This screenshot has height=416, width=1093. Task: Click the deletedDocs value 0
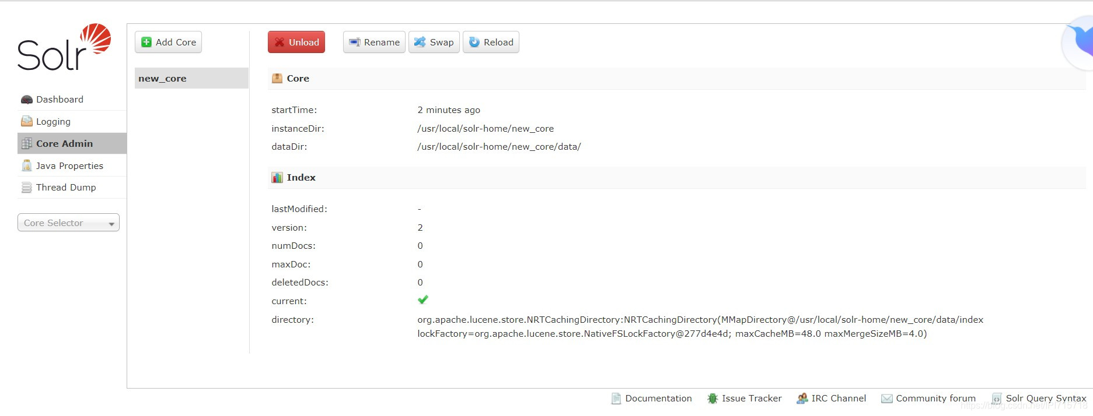coord(420,283)
